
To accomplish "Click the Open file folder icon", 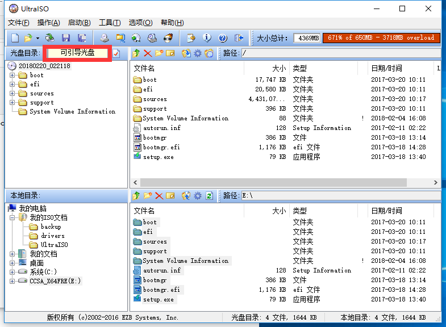I will coord(28,38).
